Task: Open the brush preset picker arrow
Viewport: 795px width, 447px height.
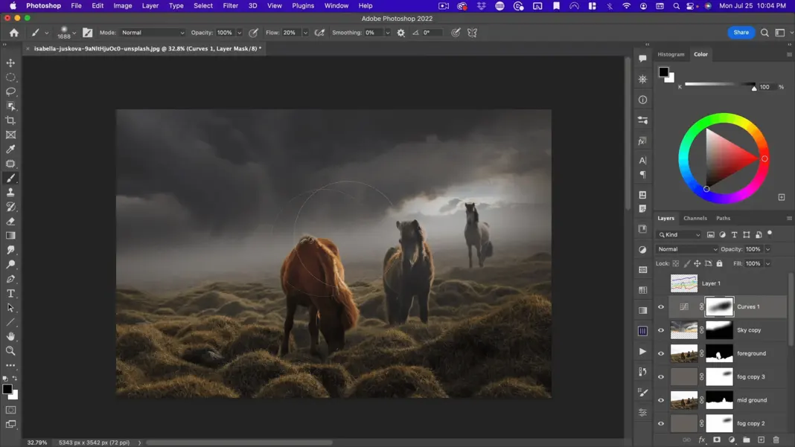Action: click(x=74, y=33)
